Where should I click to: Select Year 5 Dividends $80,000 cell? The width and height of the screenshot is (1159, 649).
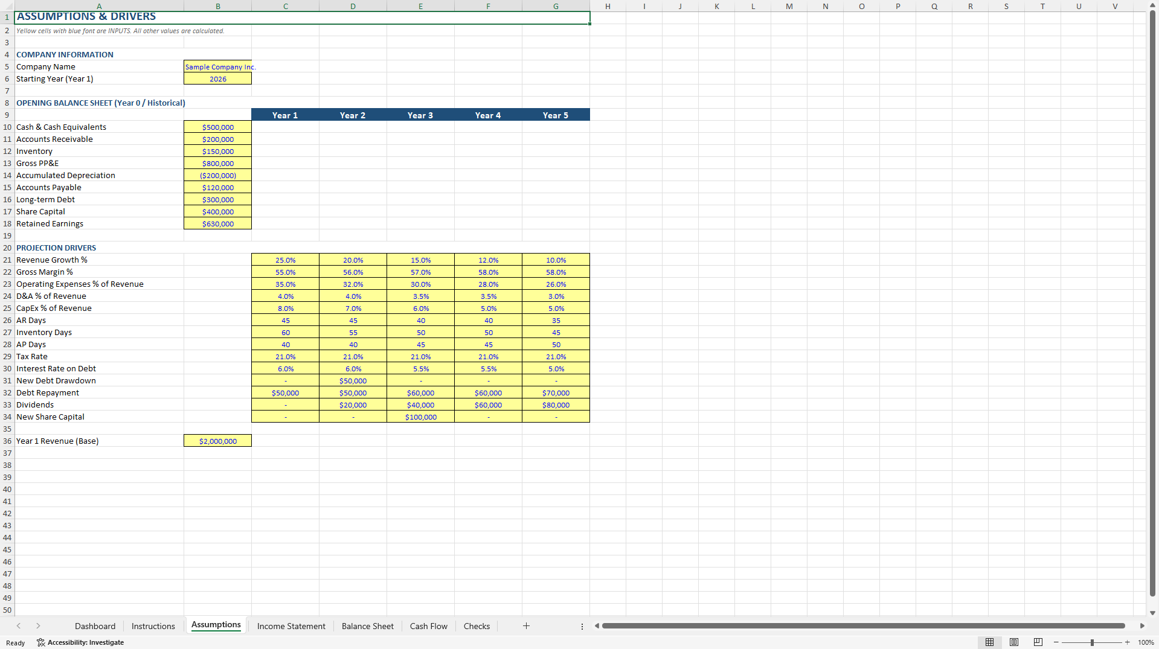556,404
